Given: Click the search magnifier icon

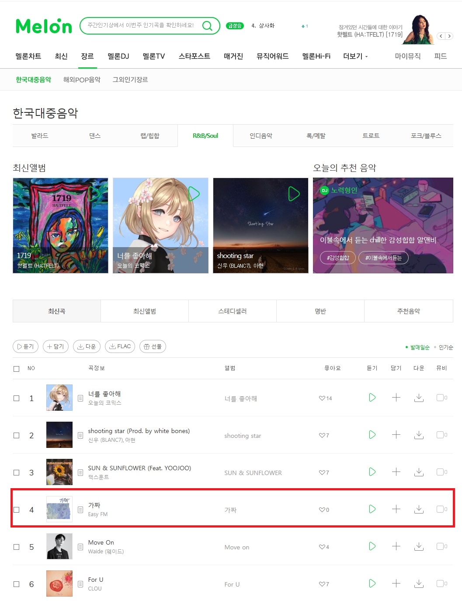Looking at the screenshot, I should (207, 25).
